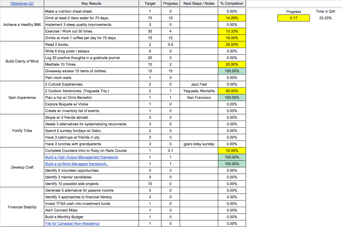Screen dimensions: 342x227
Task: Open the Objectives Q1 header link
Action: tap(22, 3)
